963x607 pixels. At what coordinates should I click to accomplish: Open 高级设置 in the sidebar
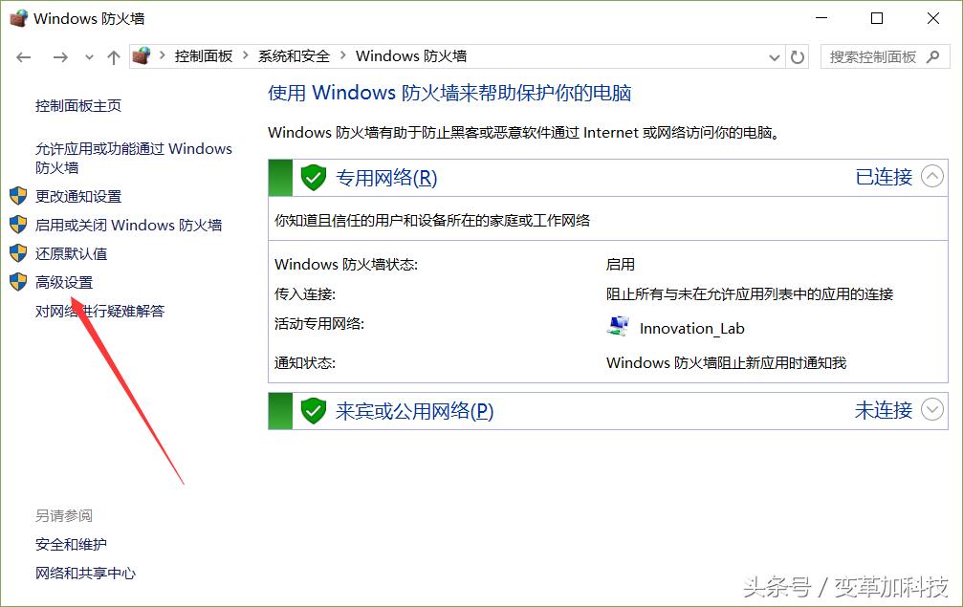[63, 282]
